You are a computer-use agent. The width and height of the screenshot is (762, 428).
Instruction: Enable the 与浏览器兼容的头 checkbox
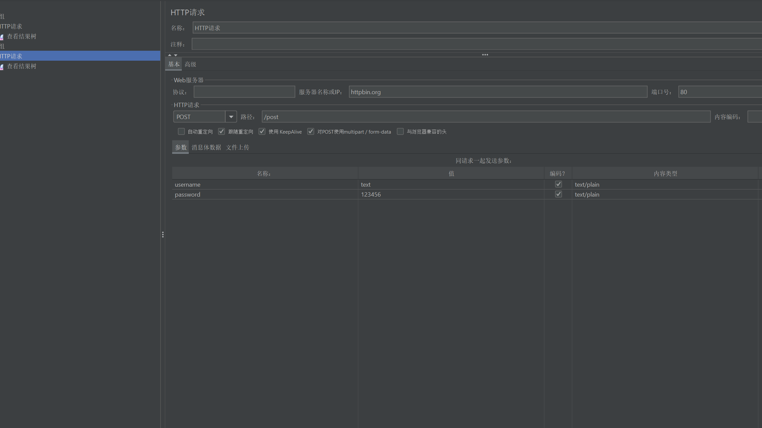(400, 132)
